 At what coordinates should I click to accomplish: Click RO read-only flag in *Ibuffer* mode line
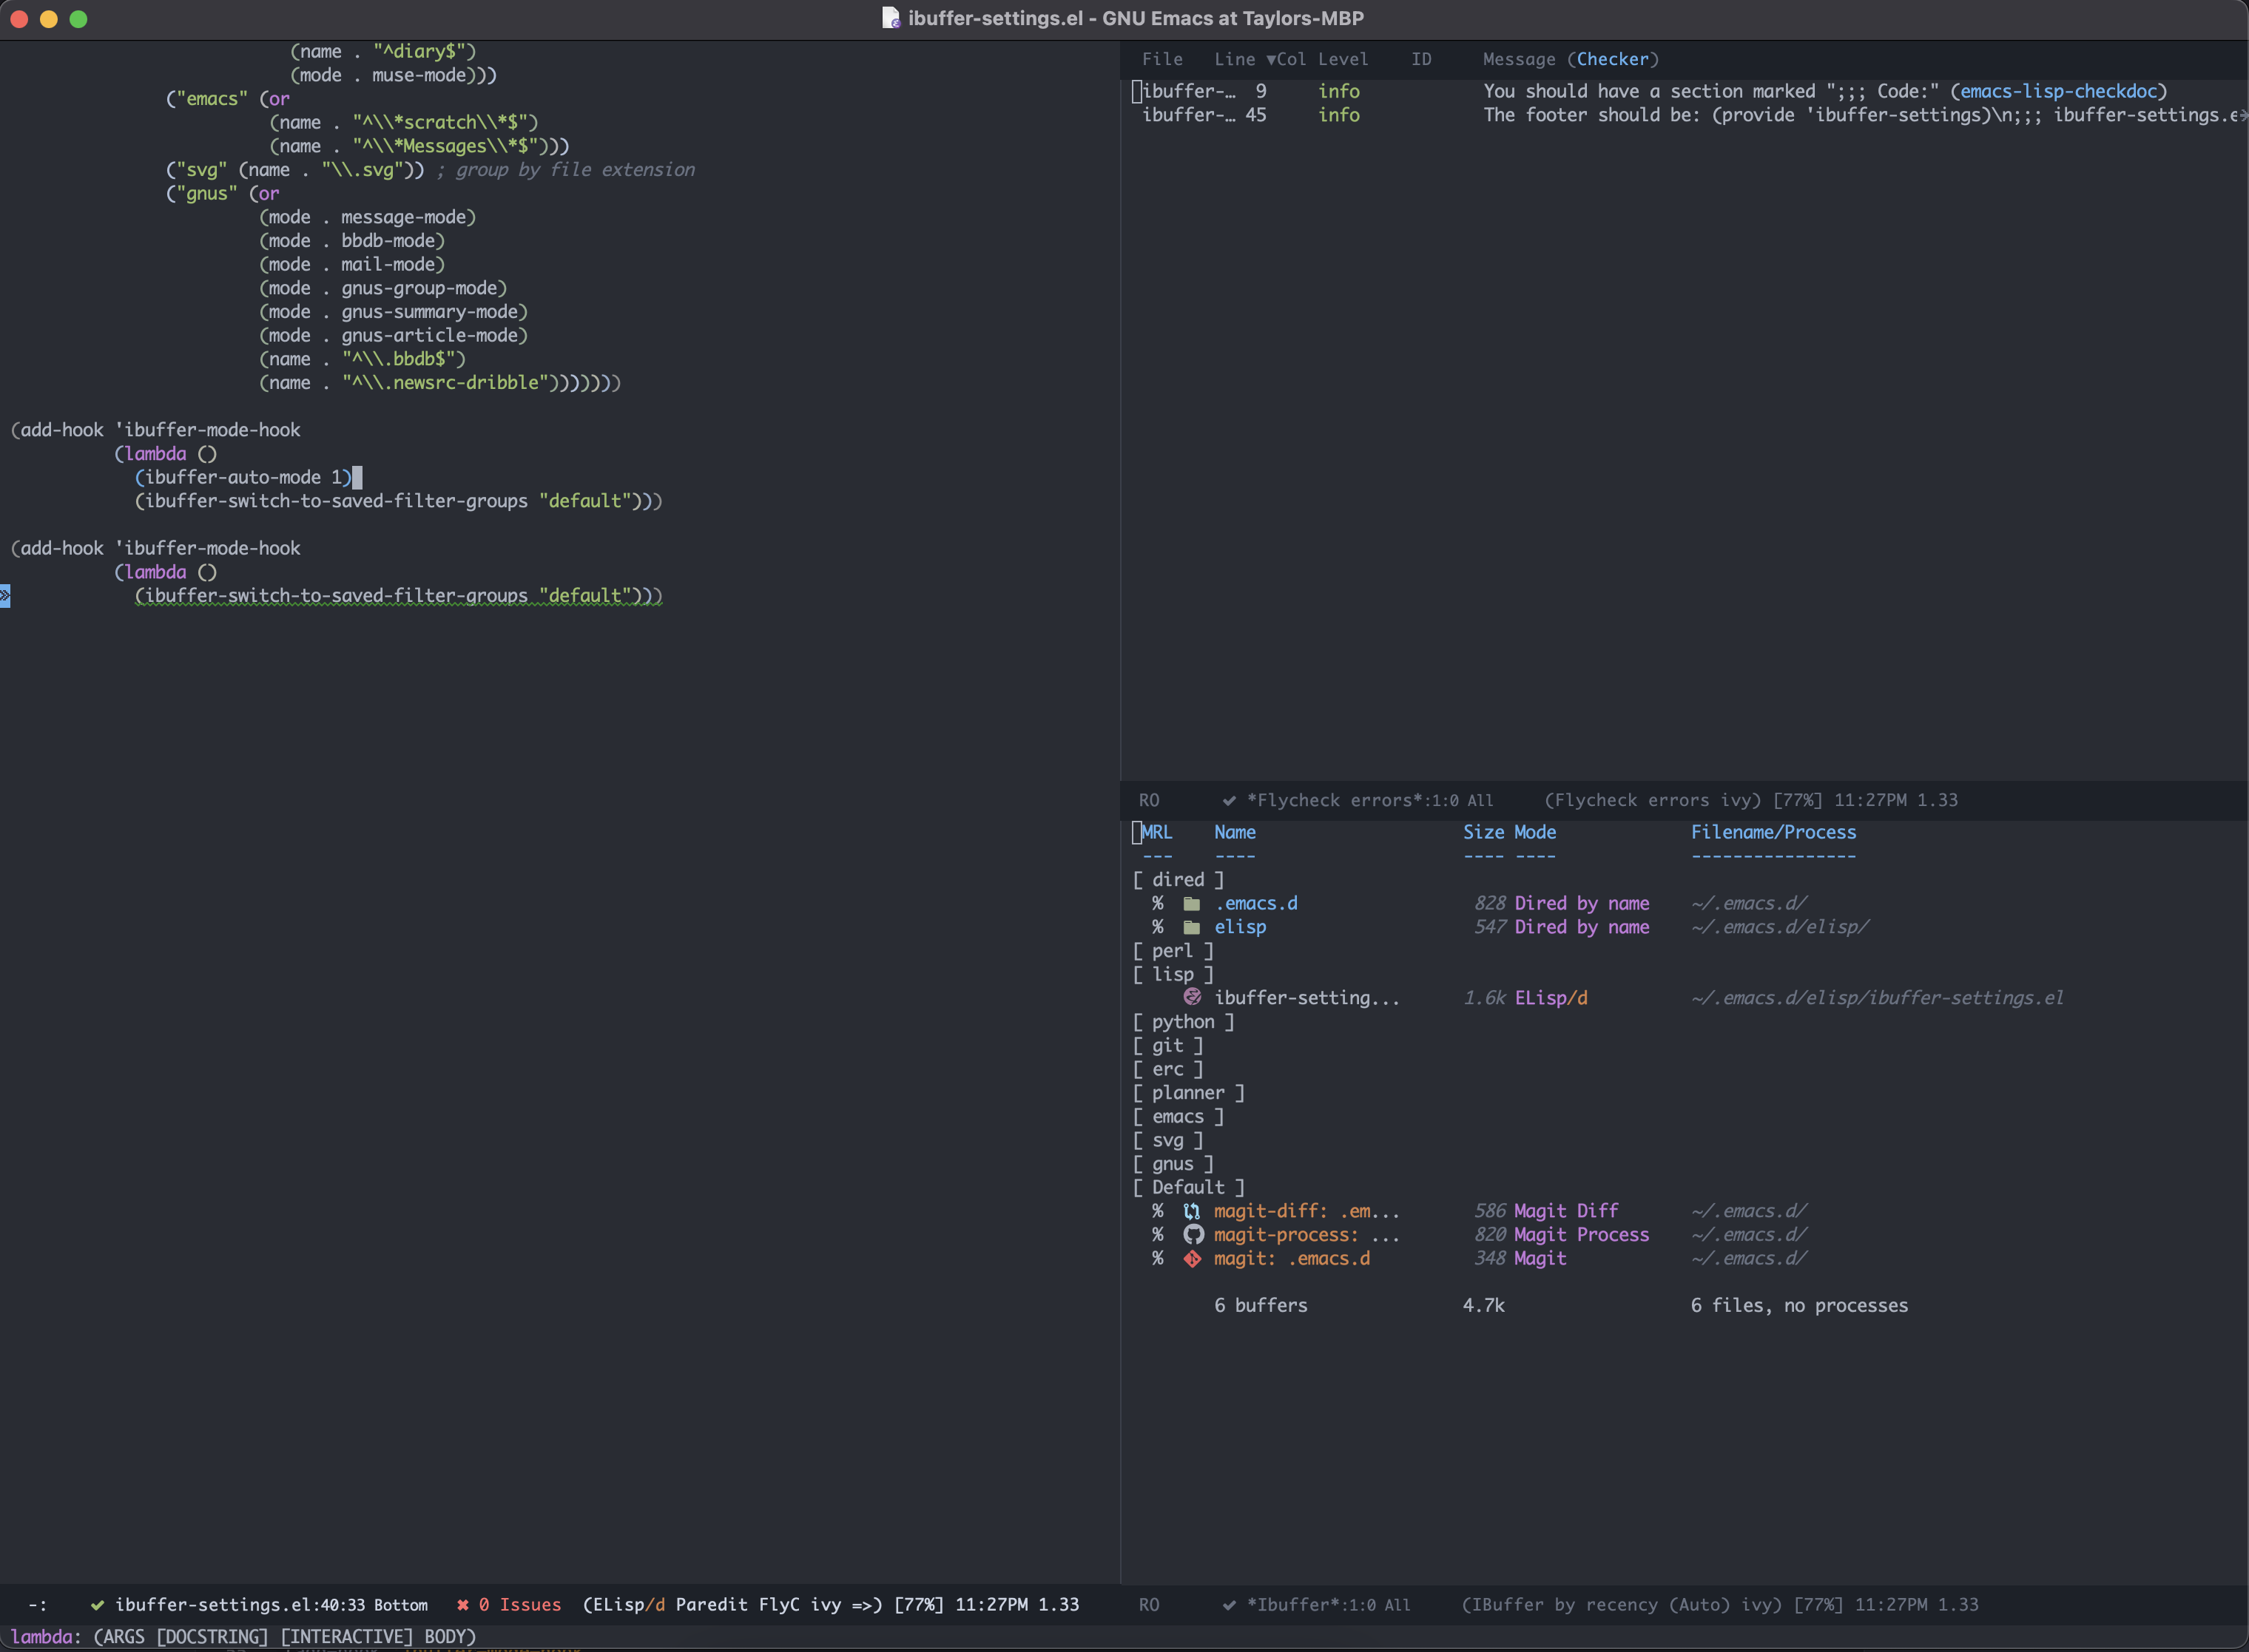point(1148,1605)
